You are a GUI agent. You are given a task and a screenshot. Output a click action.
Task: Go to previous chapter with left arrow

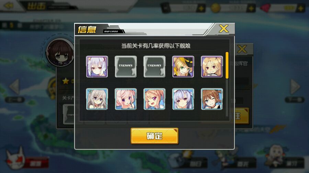tap(14, 86)
